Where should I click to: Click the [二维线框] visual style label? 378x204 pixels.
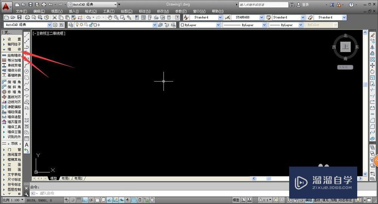[57, 33]
